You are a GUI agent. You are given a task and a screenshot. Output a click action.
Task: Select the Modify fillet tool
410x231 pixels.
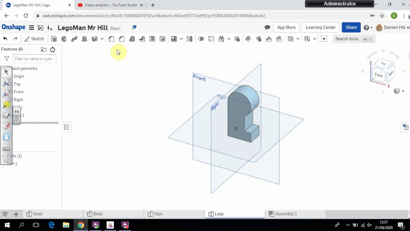coord(248,39)
